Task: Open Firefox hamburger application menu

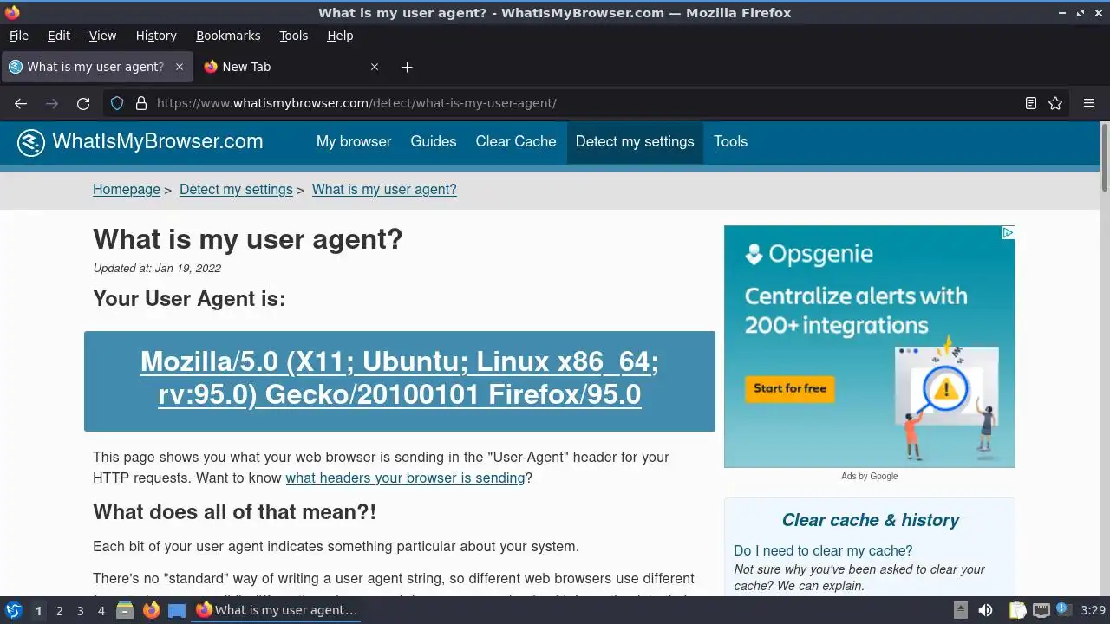Action: click(1089, 103)
